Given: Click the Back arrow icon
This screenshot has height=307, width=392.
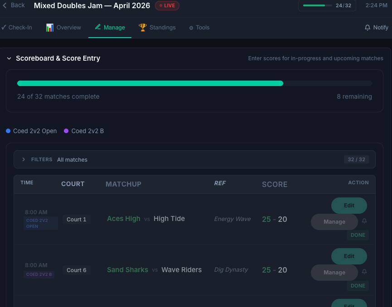Looking at the screenshot, I should tap(5, 5).
